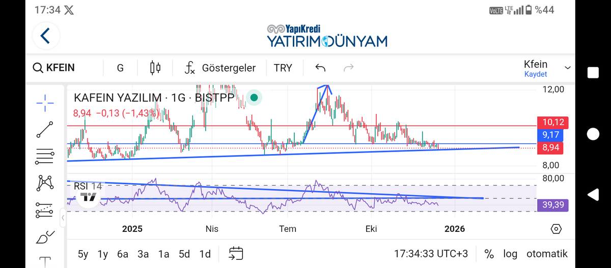This screenshot has width=611, height=268.
Task: Select the text annotation tool
Action: click(45, 262)
